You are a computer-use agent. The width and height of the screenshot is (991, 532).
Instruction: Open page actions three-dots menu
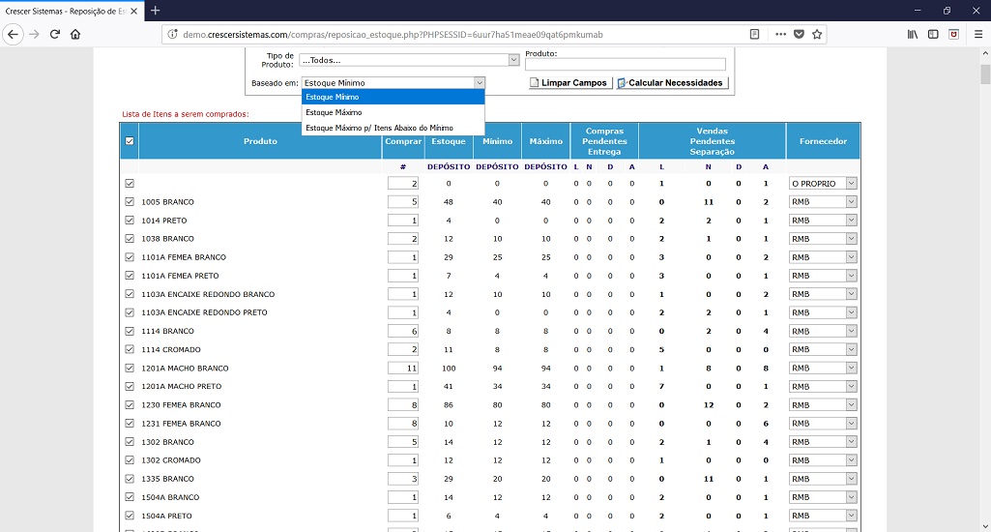click(780, 34)
